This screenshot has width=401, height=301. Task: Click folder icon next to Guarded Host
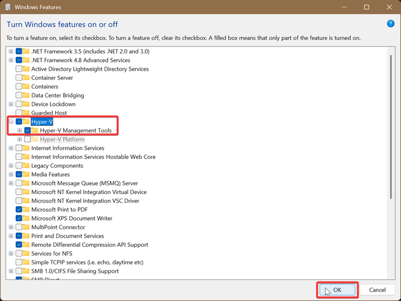(x=26, y=112)
